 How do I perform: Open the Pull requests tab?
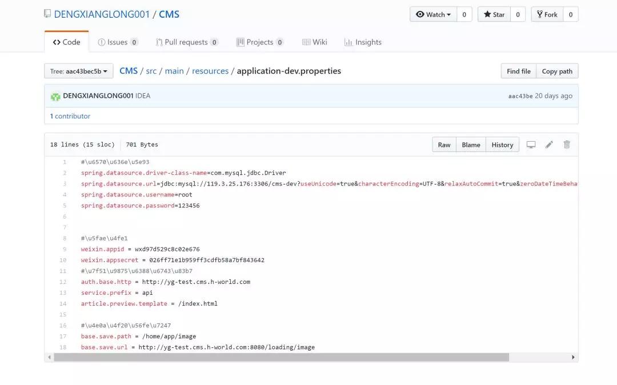187,42
